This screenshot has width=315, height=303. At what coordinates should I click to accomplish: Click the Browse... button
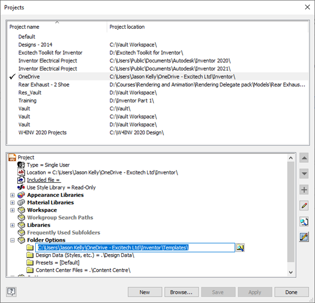182,292
